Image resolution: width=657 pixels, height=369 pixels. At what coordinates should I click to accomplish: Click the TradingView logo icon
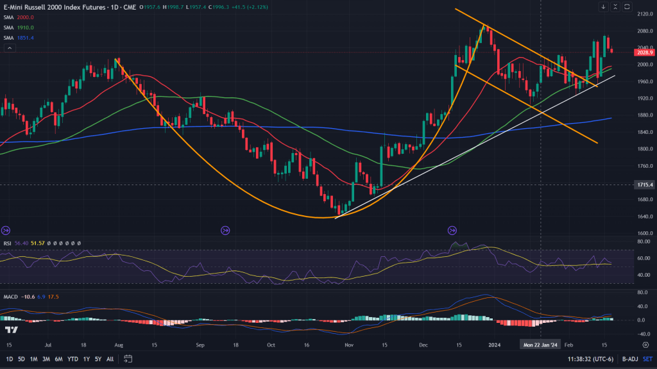[11, 329]
